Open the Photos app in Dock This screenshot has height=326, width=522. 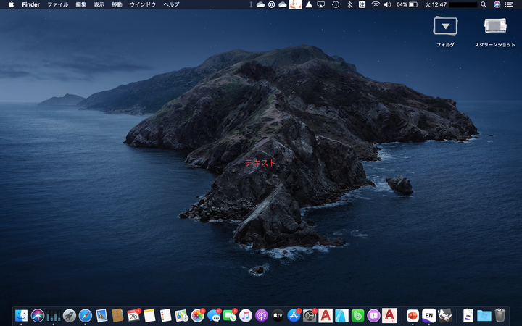pos(197,315)
